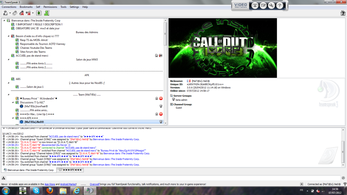The image size is (347, 195).
Task: Click the shield badge on IronFeet row
Action: pyautogui.click(x=161, y=106)
